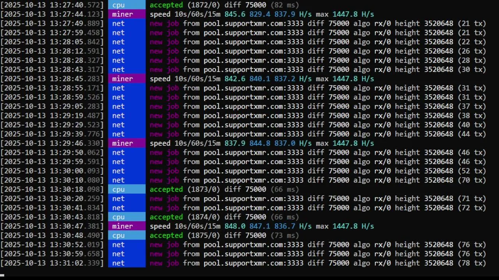Click "(52 tx)" at the line end
This screenshot has height=280, width=499.
point(472,171)
